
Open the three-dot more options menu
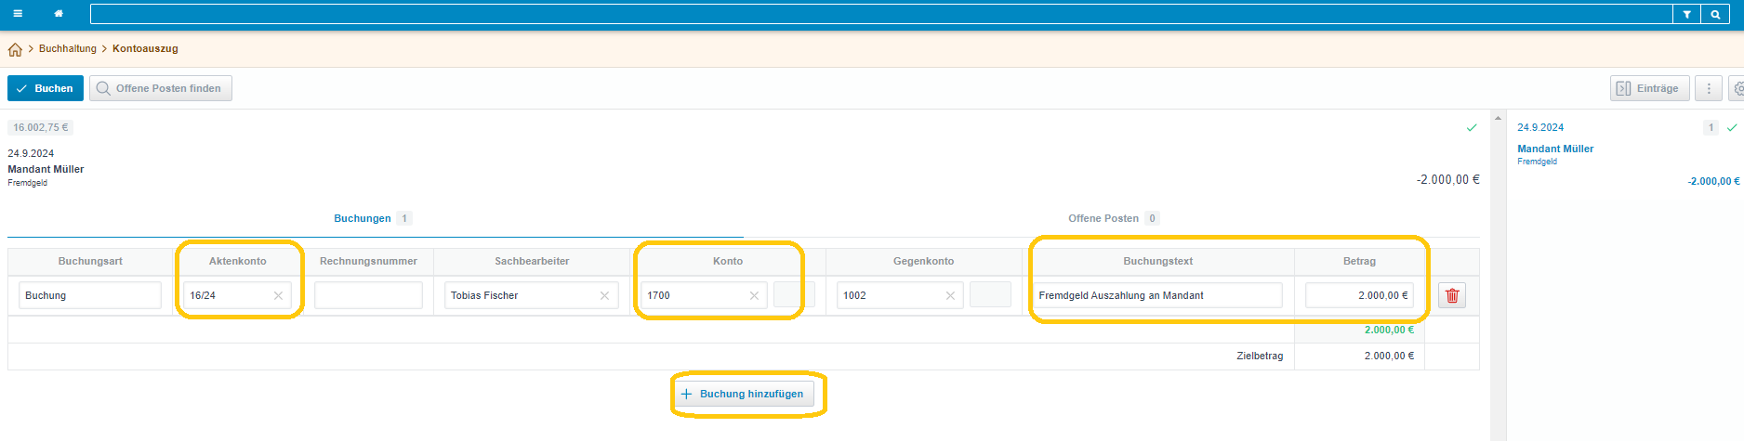click(x=1709, y=88)
